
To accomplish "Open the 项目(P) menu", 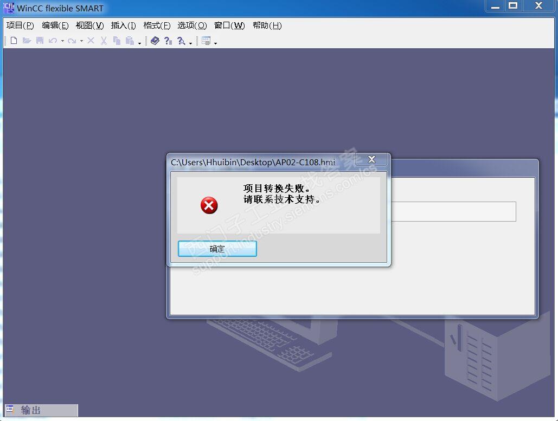I will (x=20, y=25).
